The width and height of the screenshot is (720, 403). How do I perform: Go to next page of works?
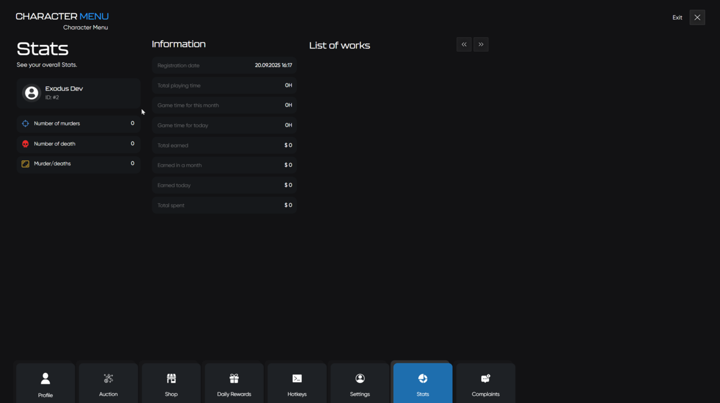[481, 44]
